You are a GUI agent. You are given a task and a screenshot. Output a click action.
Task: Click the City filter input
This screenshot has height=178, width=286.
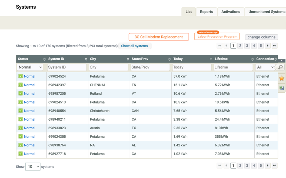(108, 67)
